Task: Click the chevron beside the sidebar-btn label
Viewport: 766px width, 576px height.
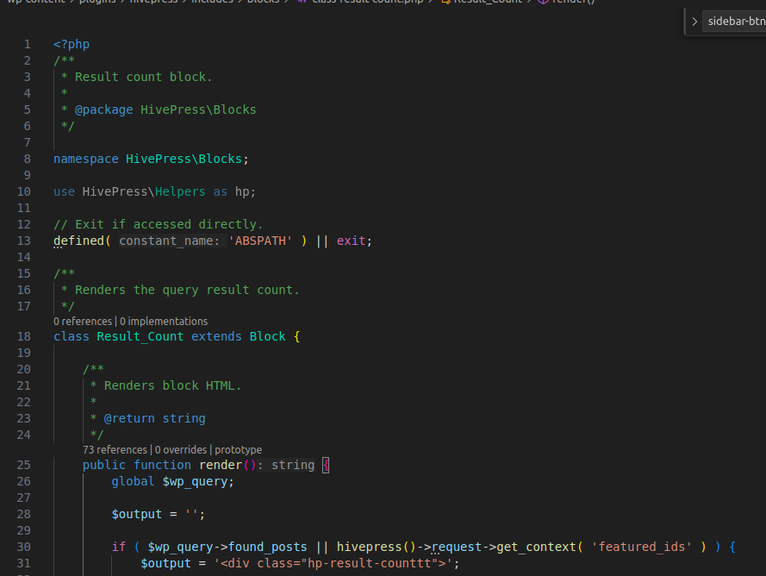Action: pos(694,22)
